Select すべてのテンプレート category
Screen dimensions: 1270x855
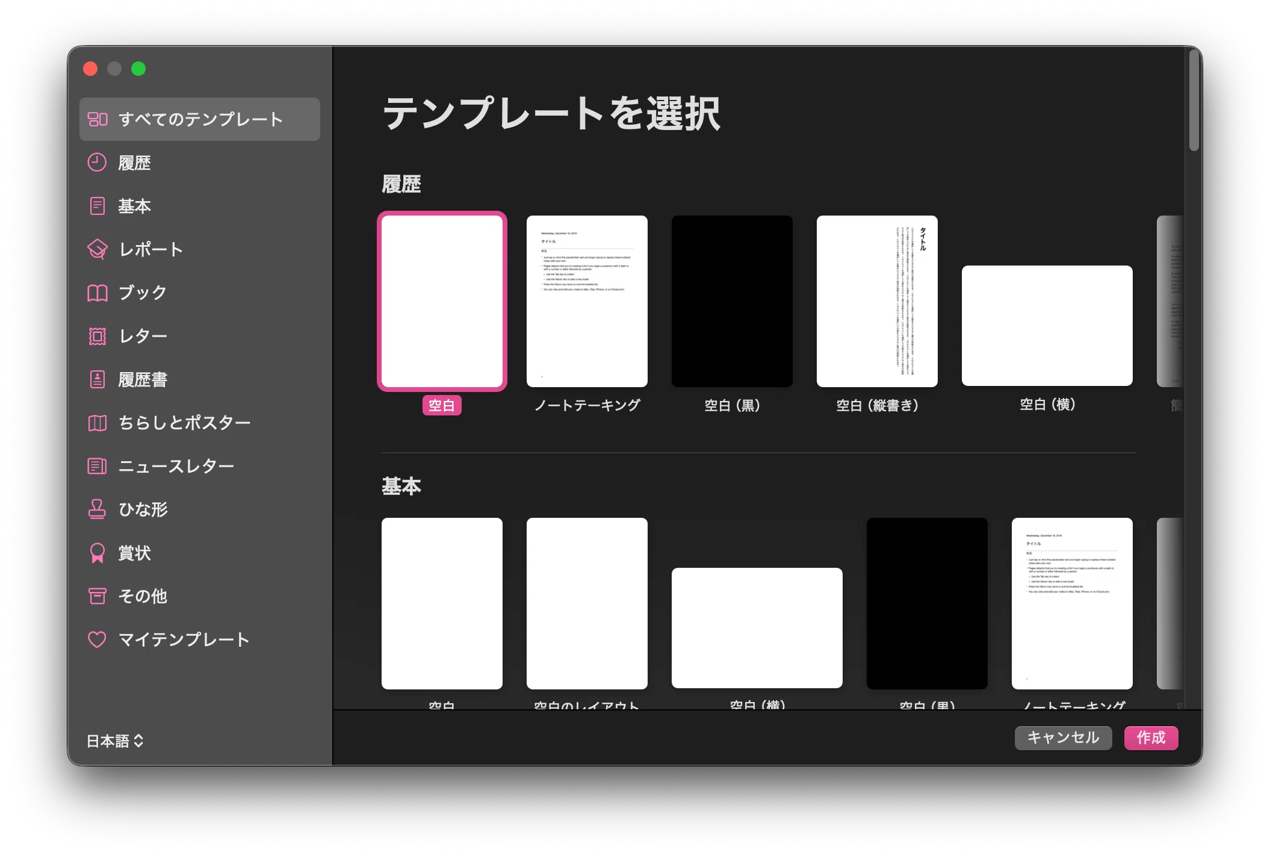coord(200,119)
